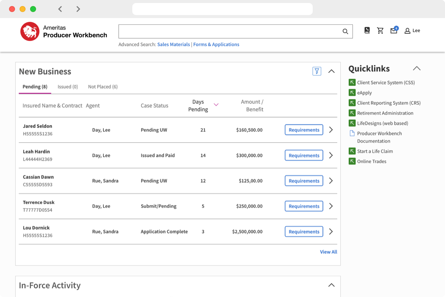Image resolution: width=445 pixels, height=297 pixels.
Task: Click the magnifier search icon
Action: [345, 32]
